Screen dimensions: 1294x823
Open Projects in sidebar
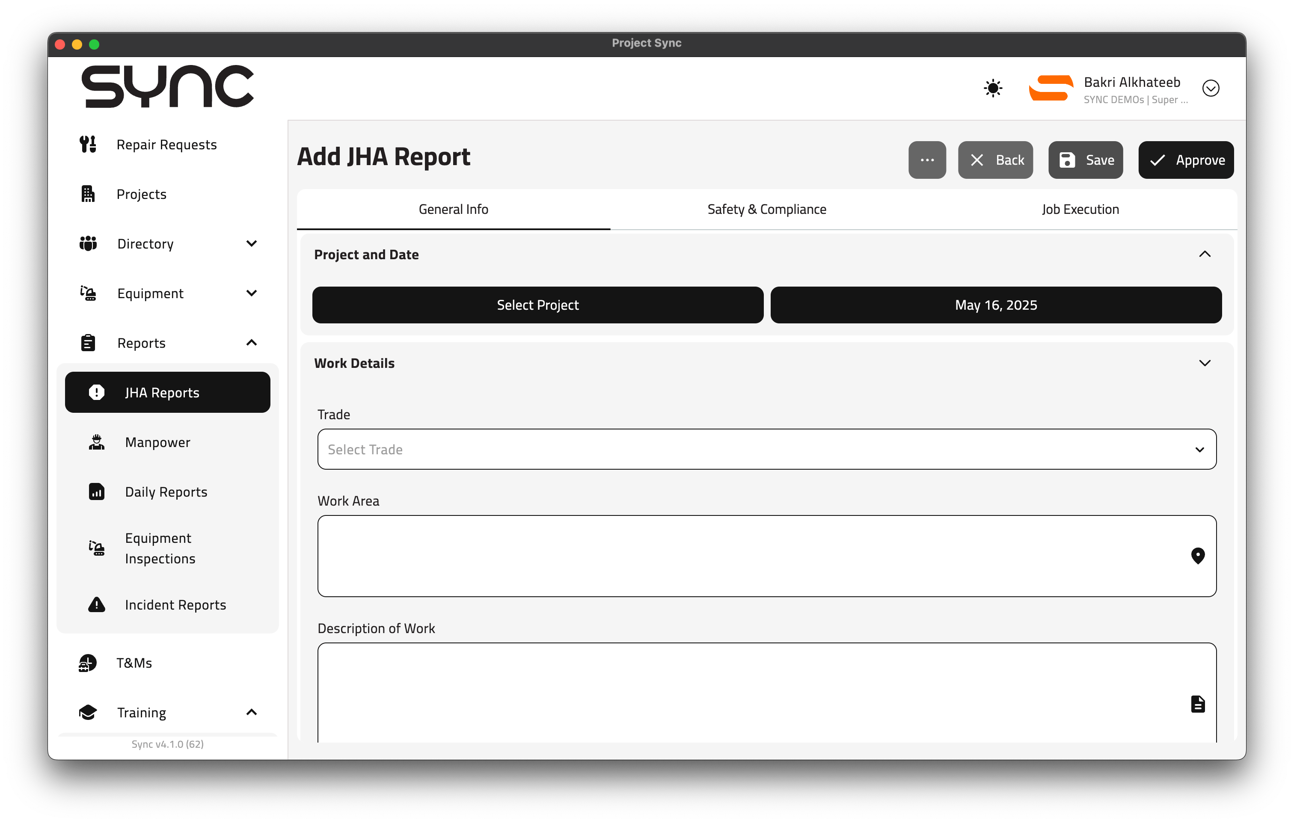[x=168, y=194]
